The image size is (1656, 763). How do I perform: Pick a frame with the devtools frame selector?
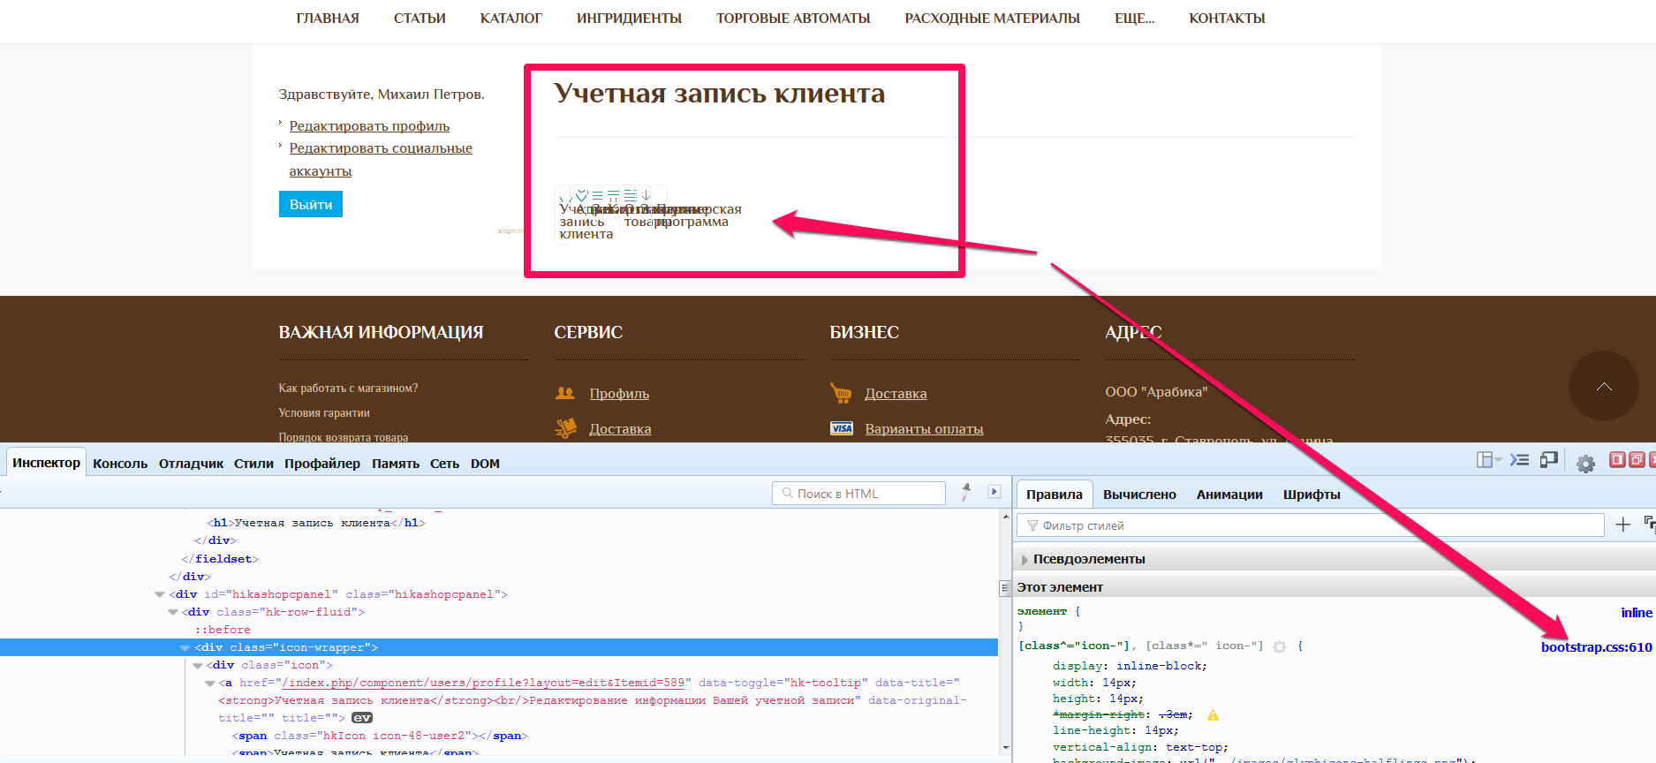1488,459
